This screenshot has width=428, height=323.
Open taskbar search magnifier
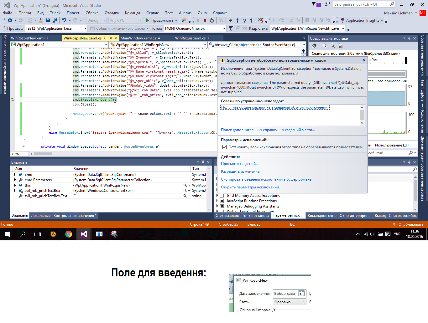tap(23, 234)
